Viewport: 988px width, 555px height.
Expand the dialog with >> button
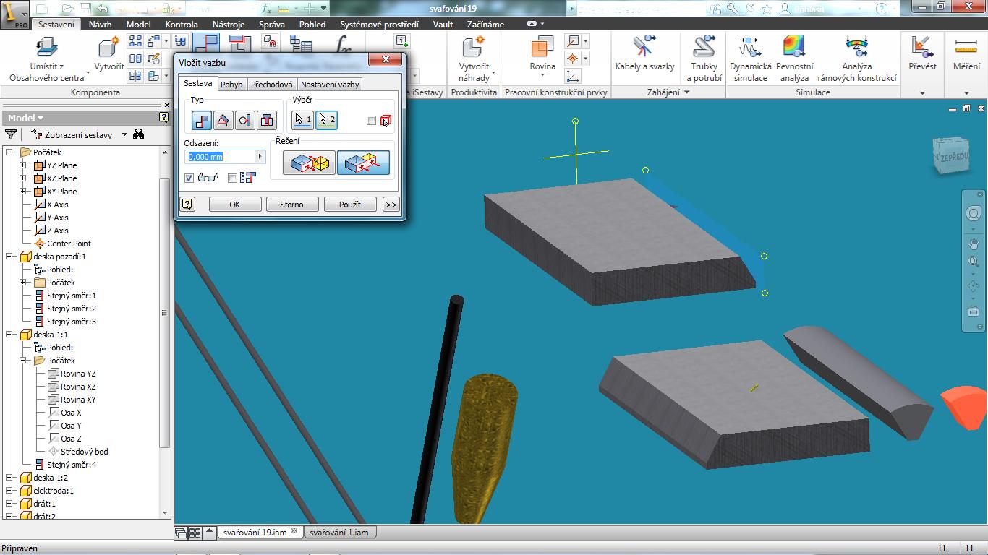tap(391, 205)
